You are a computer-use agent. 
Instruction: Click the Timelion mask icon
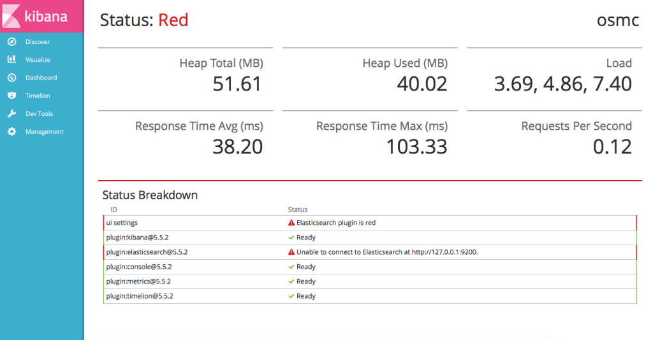(11, 96)
